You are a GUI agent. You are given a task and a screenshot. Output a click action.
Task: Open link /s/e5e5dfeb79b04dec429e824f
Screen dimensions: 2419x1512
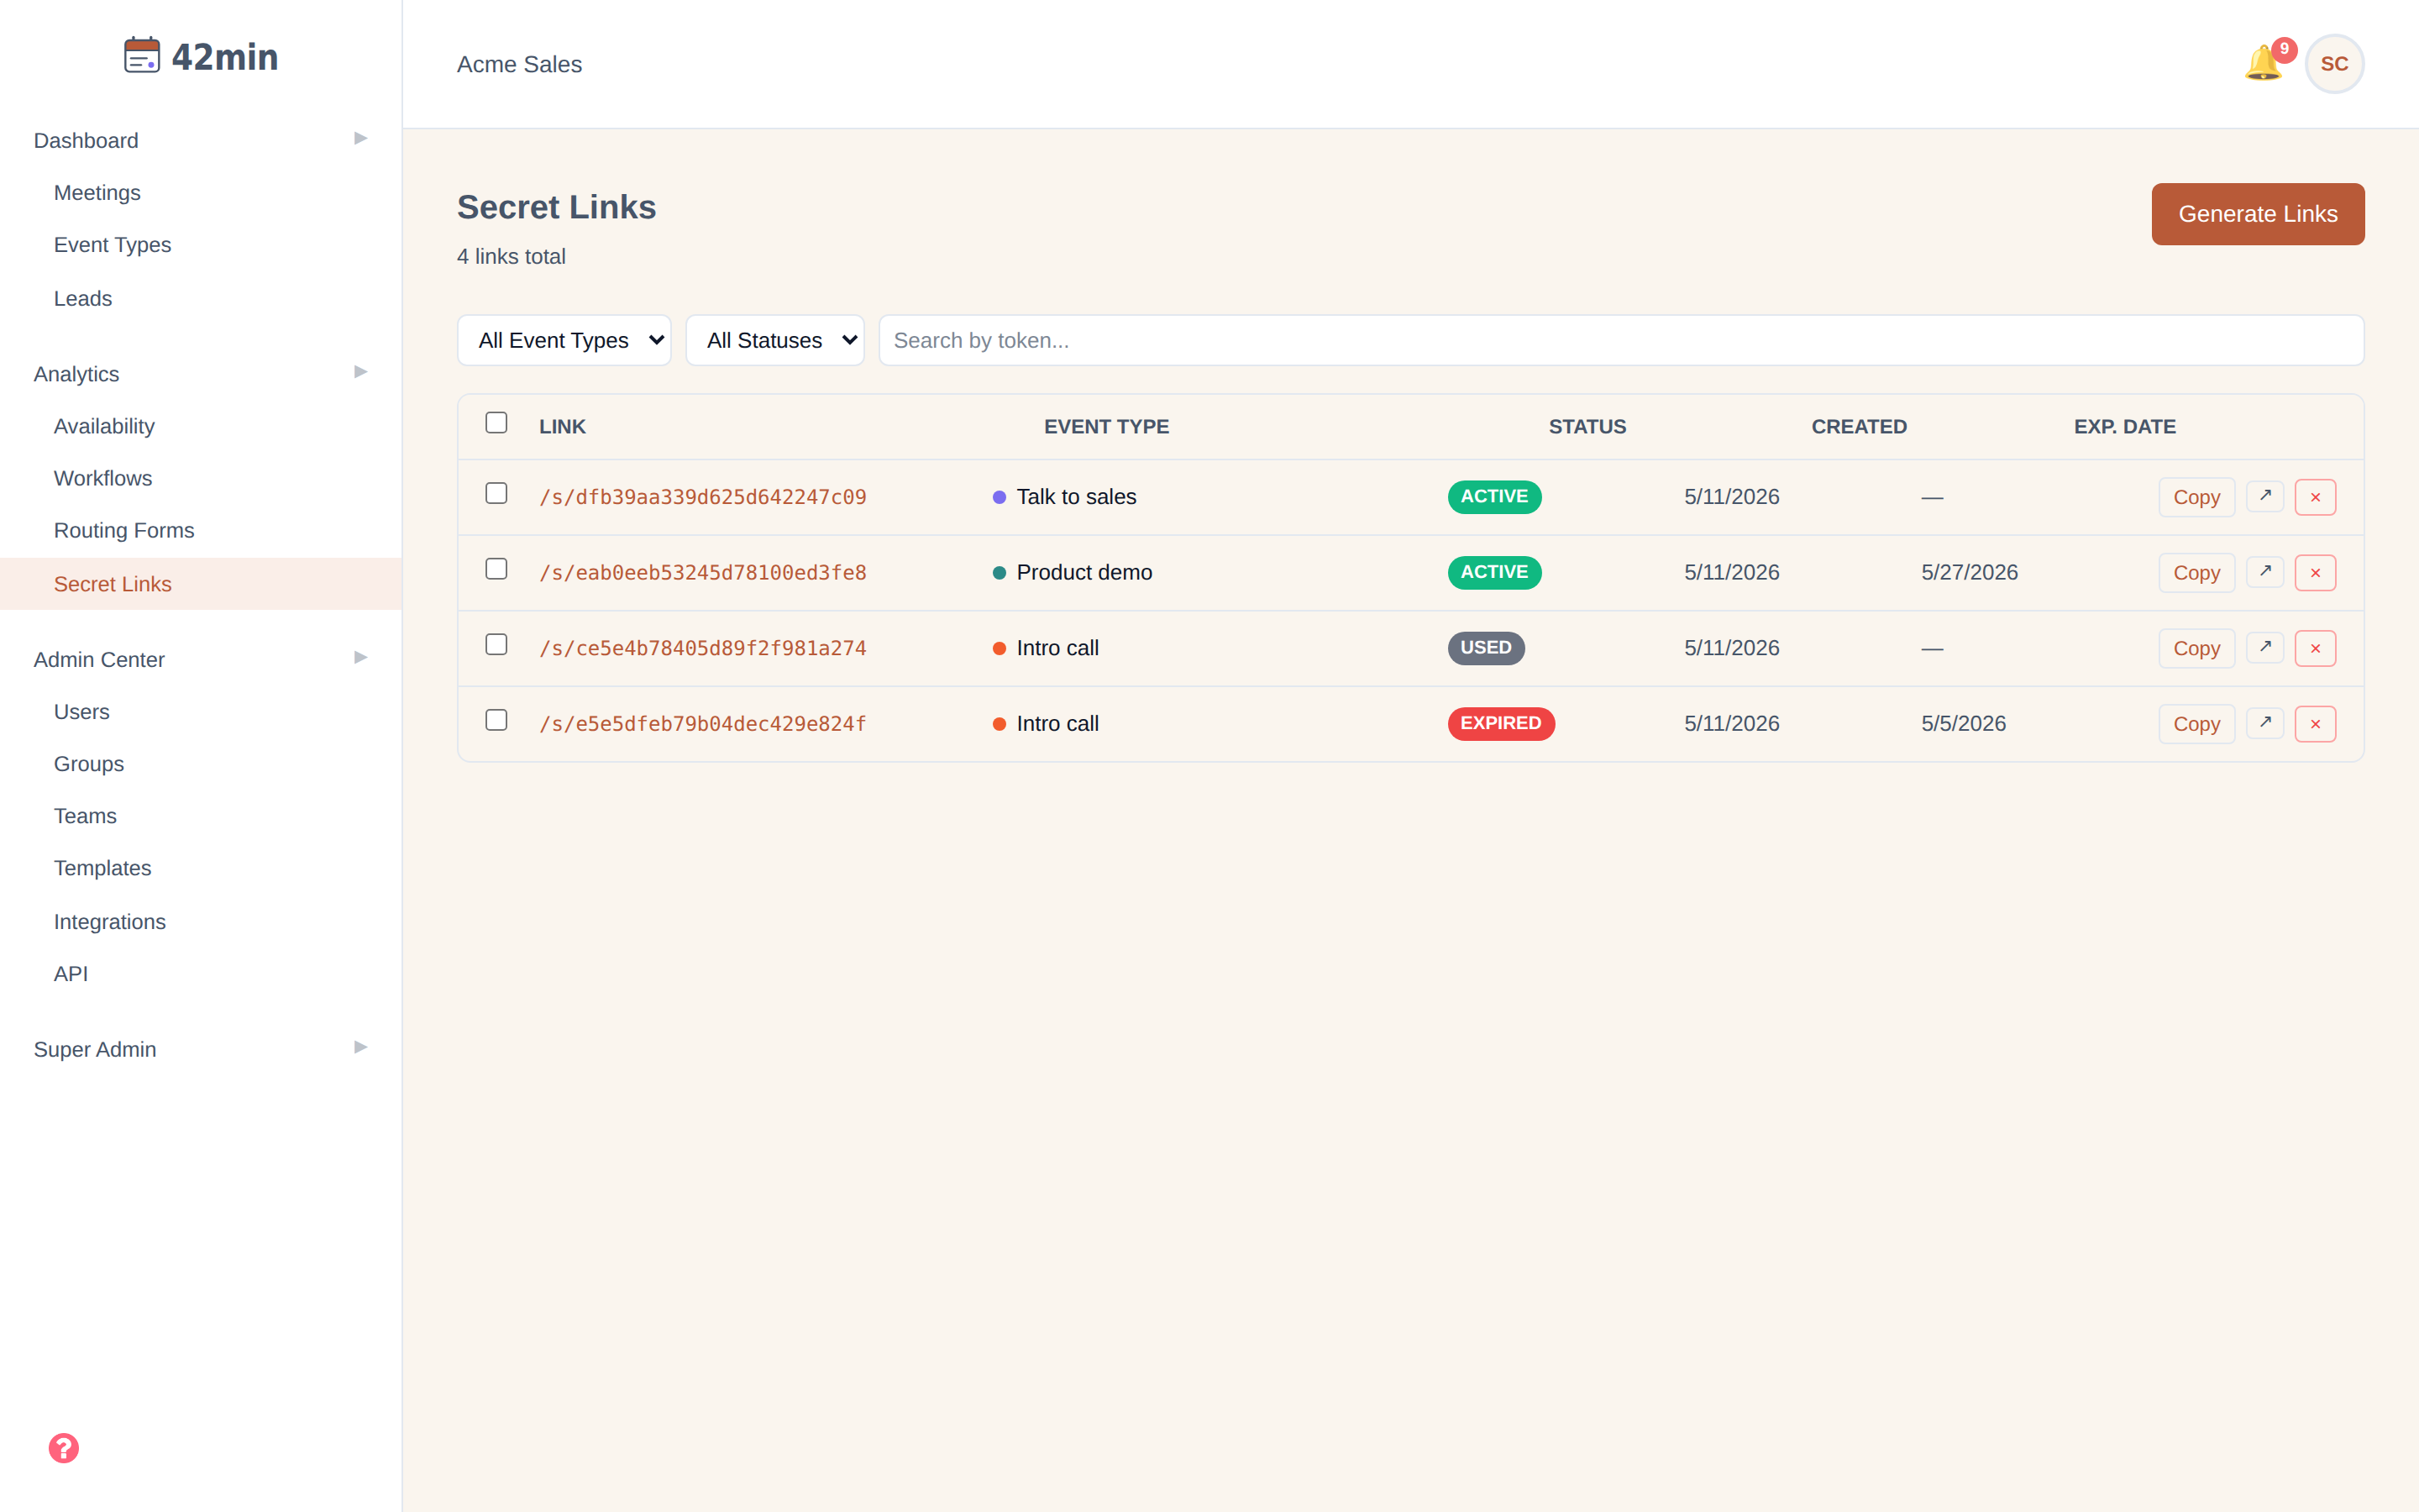click(703, 724)
